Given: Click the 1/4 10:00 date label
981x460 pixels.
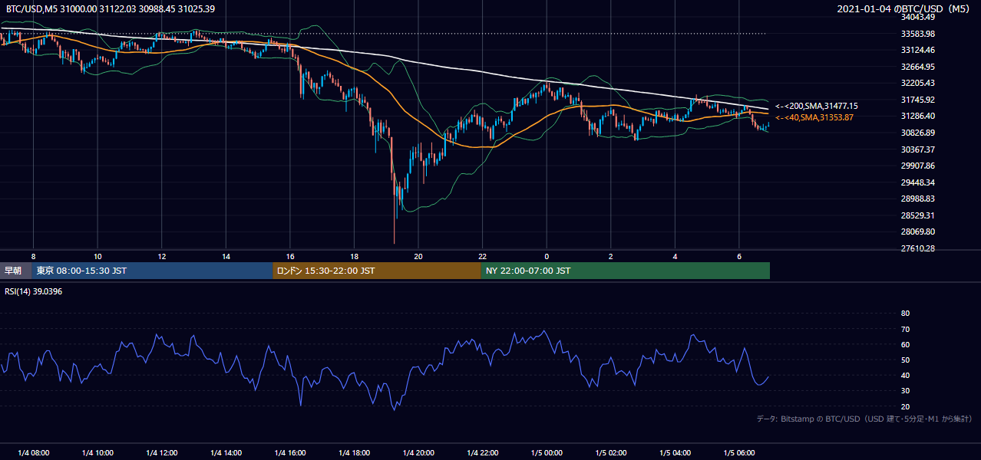Looking at the screenshot, I should (x=97, y=452).
